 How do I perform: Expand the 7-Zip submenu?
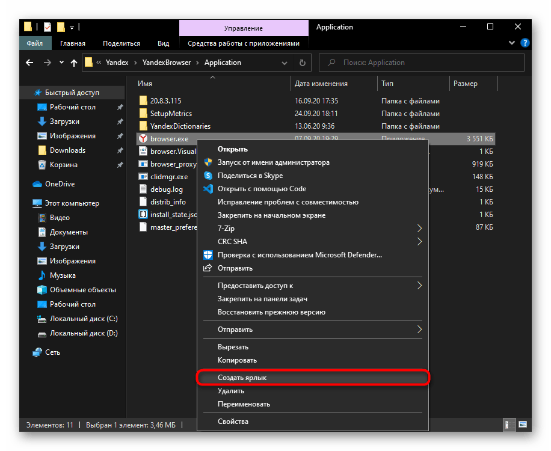tap(419, 229)
